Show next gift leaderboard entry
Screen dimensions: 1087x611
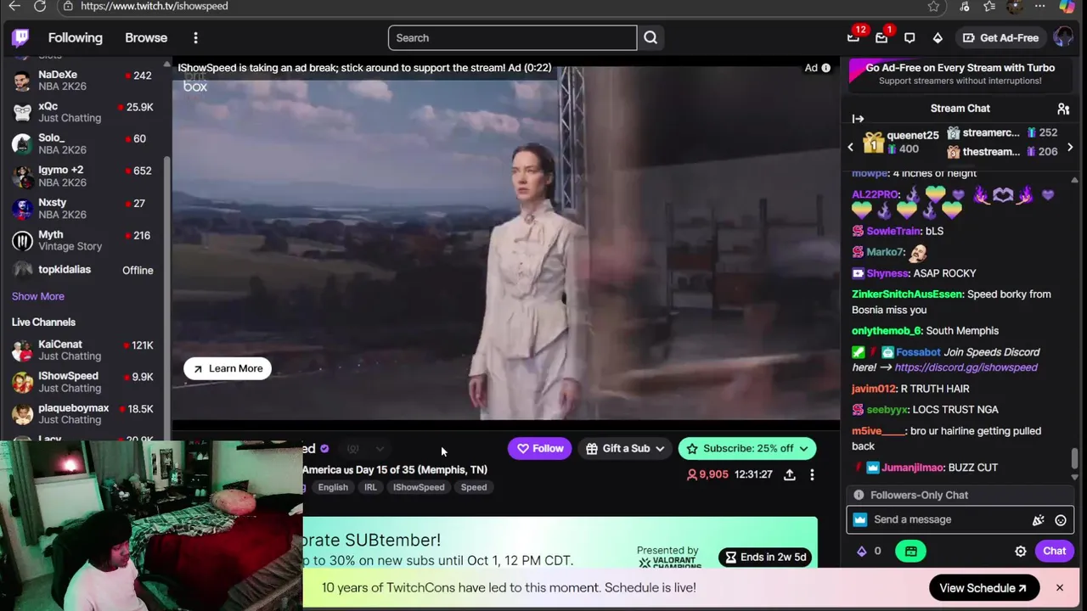coord(1070,147)
